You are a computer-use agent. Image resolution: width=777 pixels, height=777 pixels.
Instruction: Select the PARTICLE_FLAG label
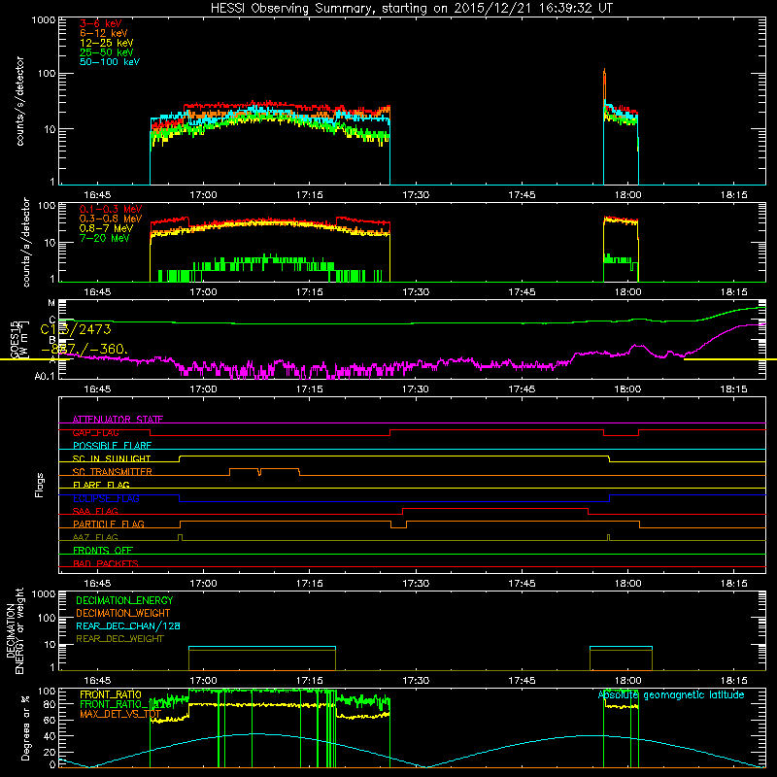[x=109, y=524]
